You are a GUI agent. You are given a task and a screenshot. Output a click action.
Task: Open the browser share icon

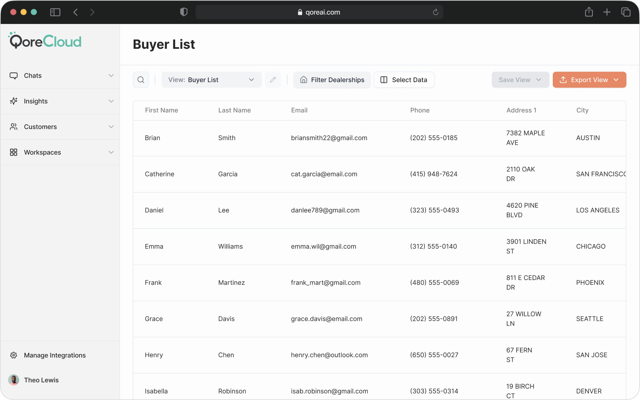pyautogui.click(x=589, y=12)
